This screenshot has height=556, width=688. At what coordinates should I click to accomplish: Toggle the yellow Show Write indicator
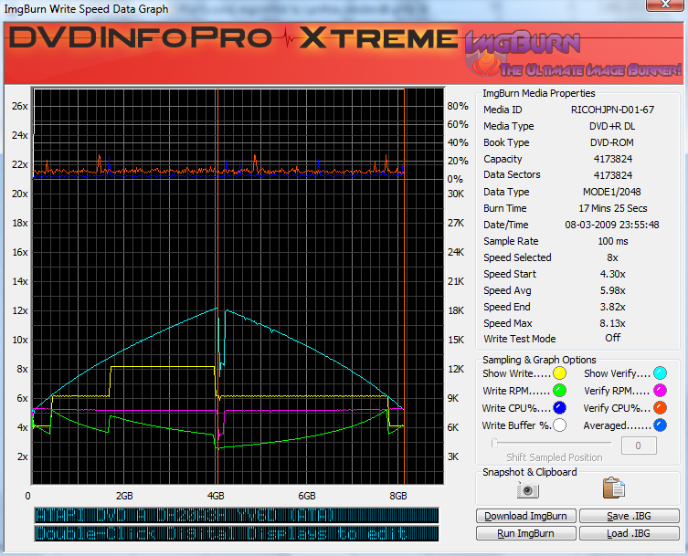(559, 373)
